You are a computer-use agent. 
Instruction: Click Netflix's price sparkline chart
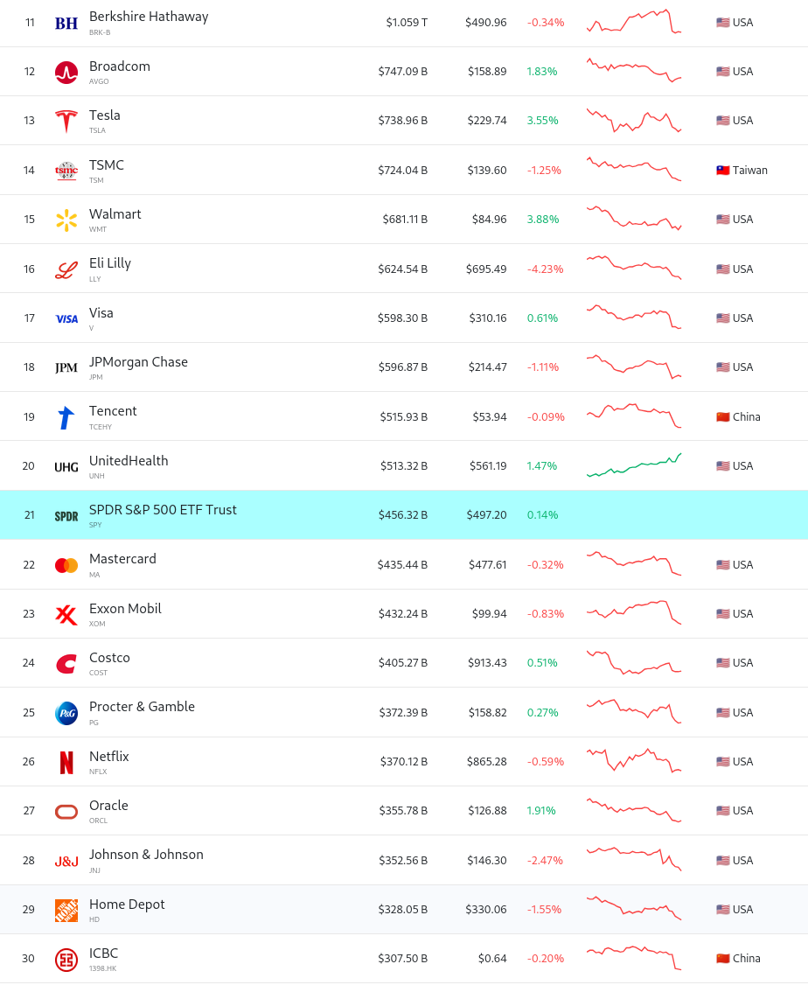tap(634, 761)
